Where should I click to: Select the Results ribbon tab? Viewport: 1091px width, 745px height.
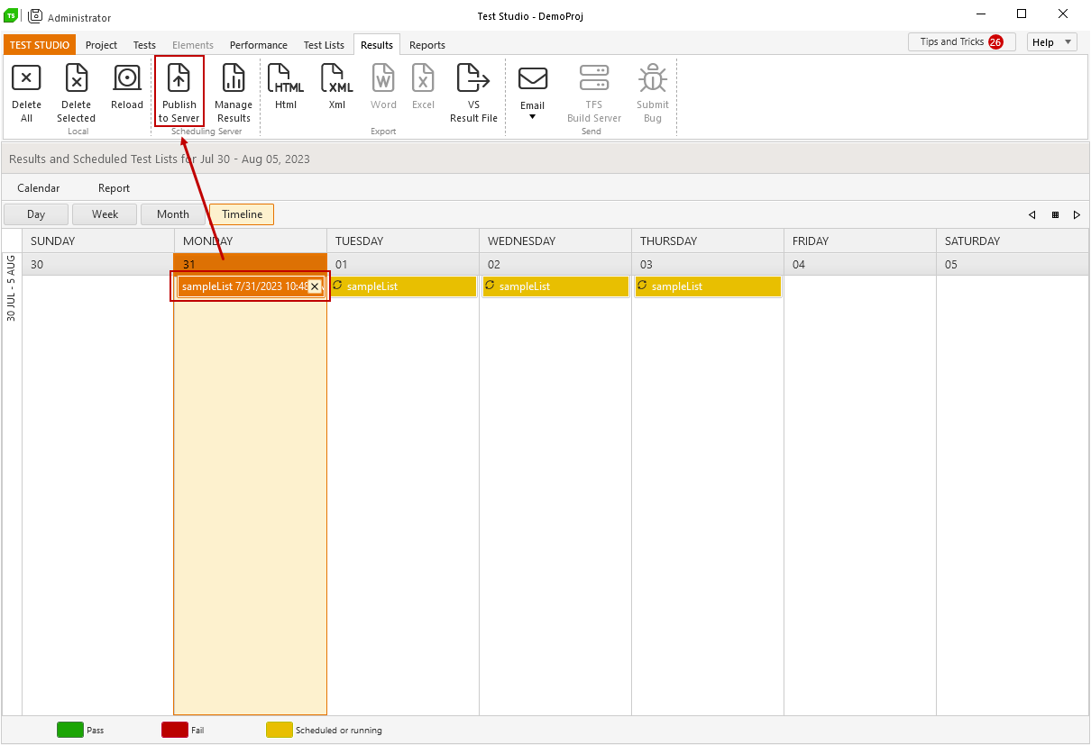(377, 45)
